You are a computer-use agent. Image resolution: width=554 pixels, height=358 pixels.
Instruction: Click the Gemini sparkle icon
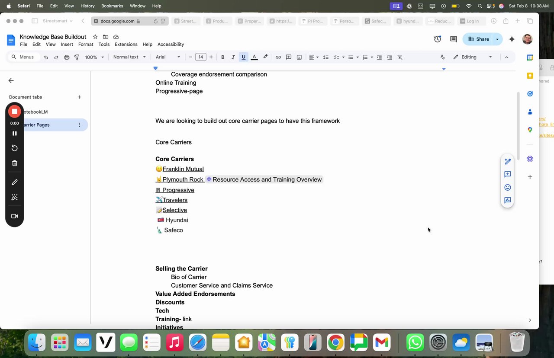512,39
